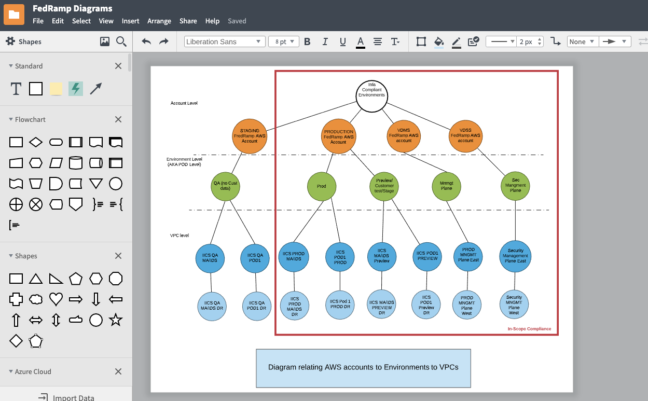Open the File menu
The height and width of the screenshot is (401, 648).
pos(38,21)
